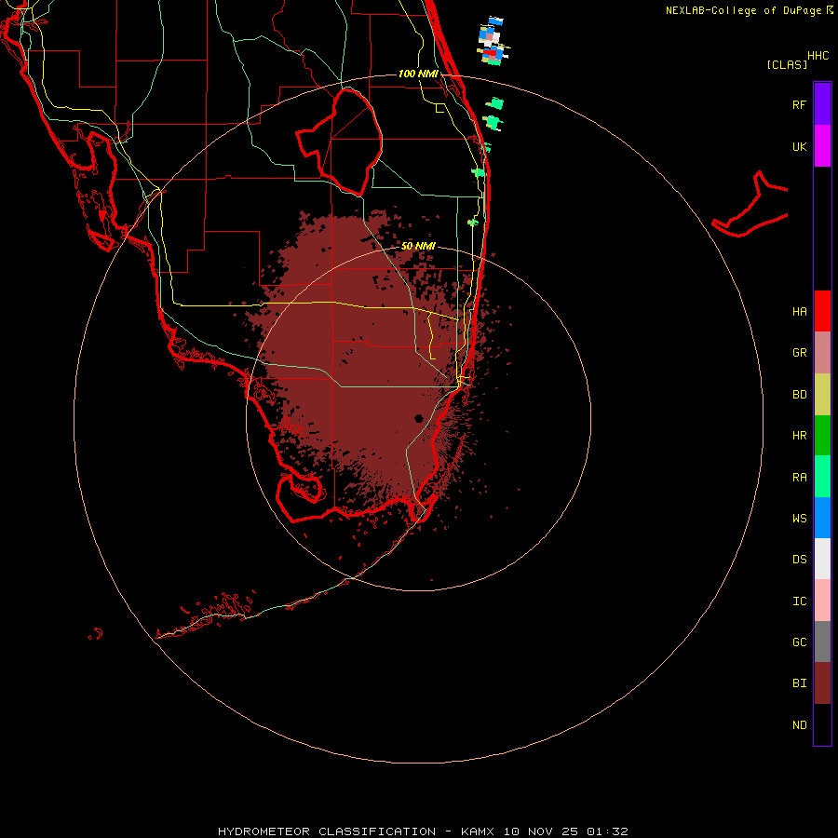
Task: Click the HHC product label
Action: tap(818, 56)
